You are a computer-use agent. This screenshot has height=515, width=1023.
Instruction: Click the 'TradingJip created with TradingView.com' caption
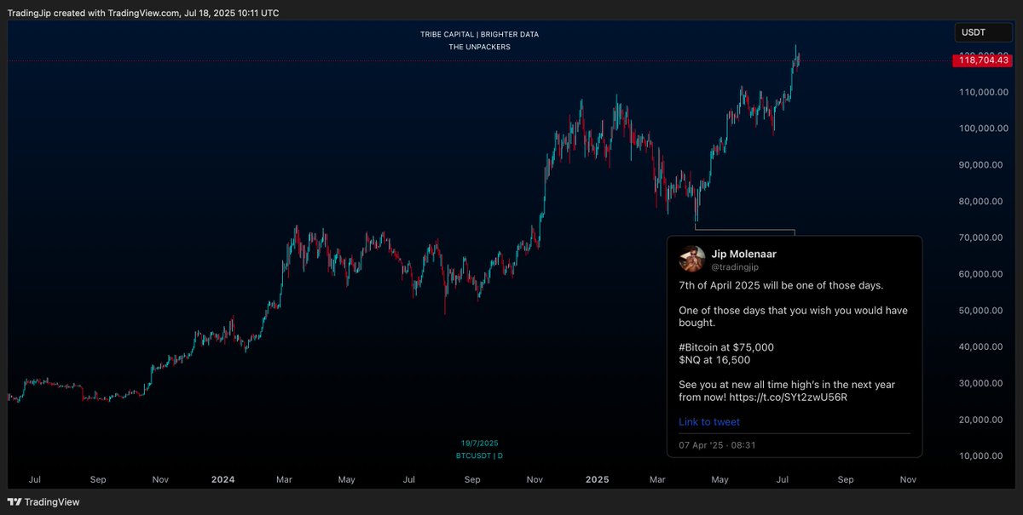93,13
